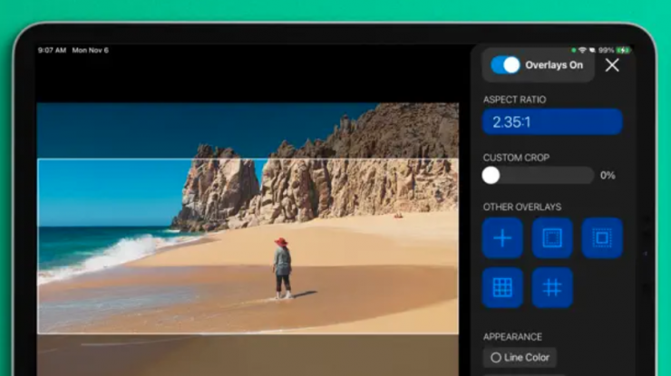Turn off the Overlays On switch
This screenshot has width=671, height=376.
tap(505, 65)
